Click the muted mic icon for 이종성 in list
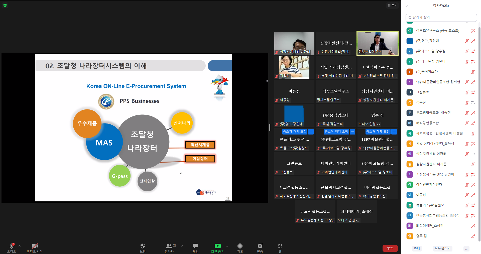 467,195
